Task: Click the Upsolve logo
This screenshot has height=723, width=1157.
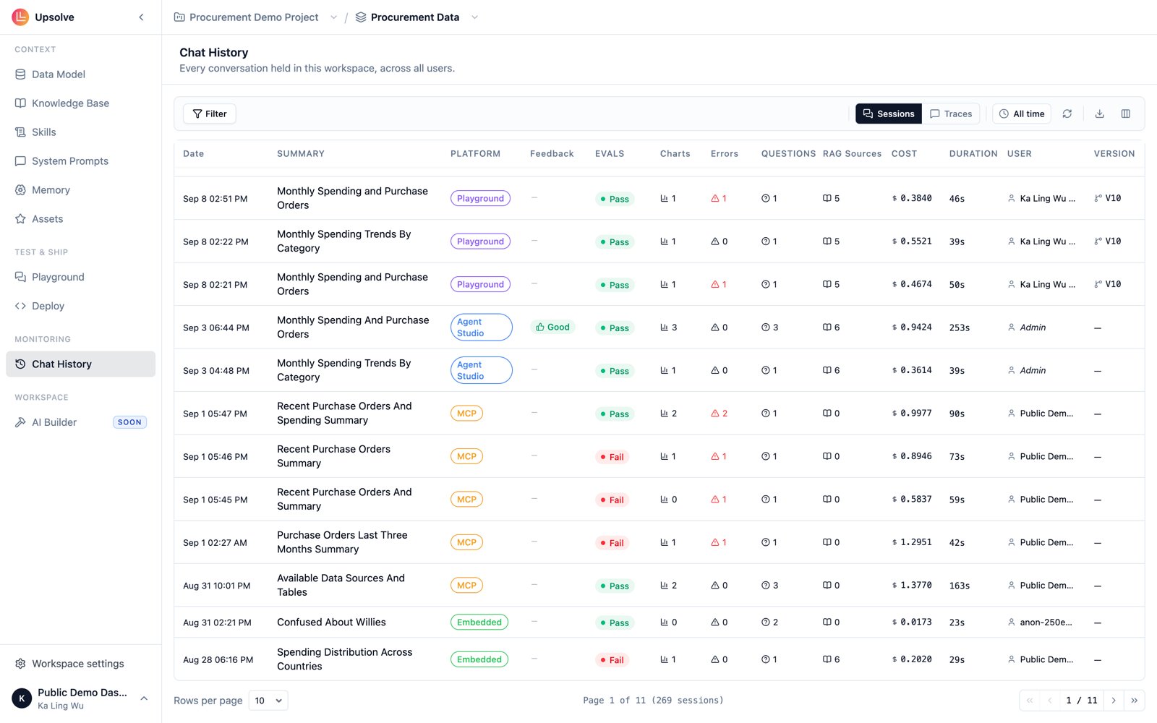Action: 20,17
